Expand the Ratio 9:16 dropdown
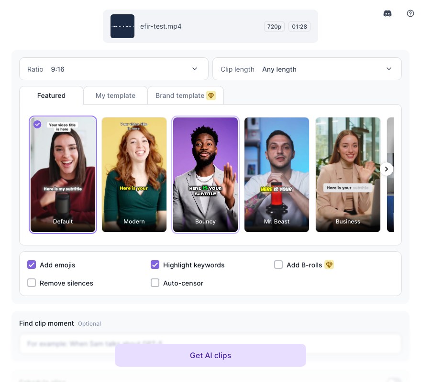Viewport: 421px width, 382px height. coord(114,69)
